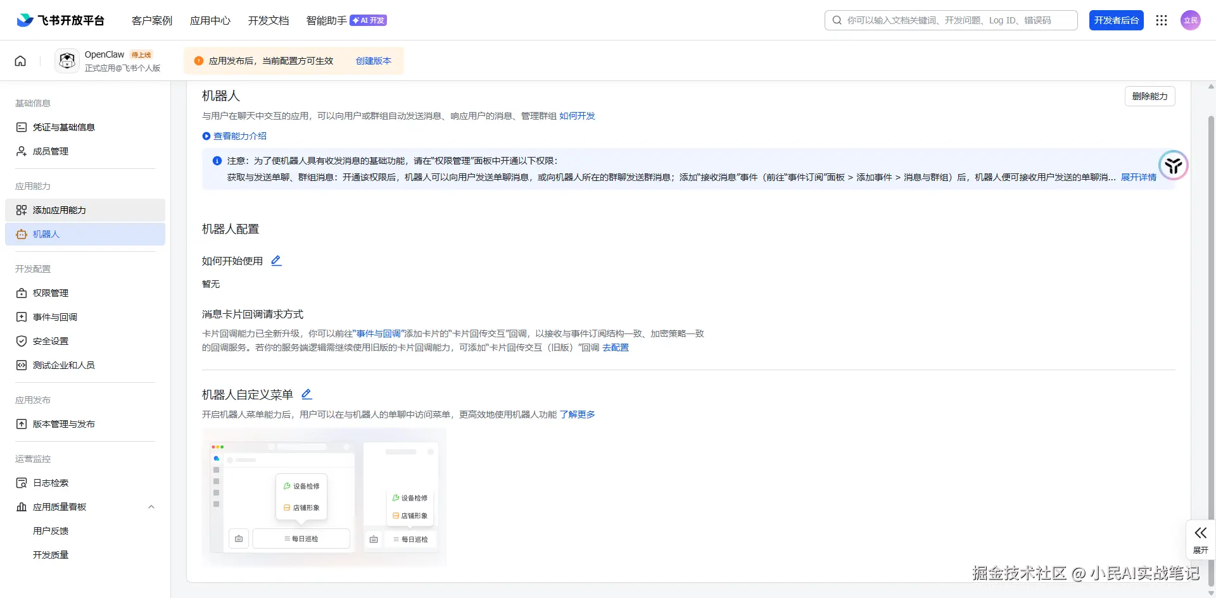Open the user avatar 立民
Viewport: 1216px width, 598px height.
click(x=1191, y=20)
